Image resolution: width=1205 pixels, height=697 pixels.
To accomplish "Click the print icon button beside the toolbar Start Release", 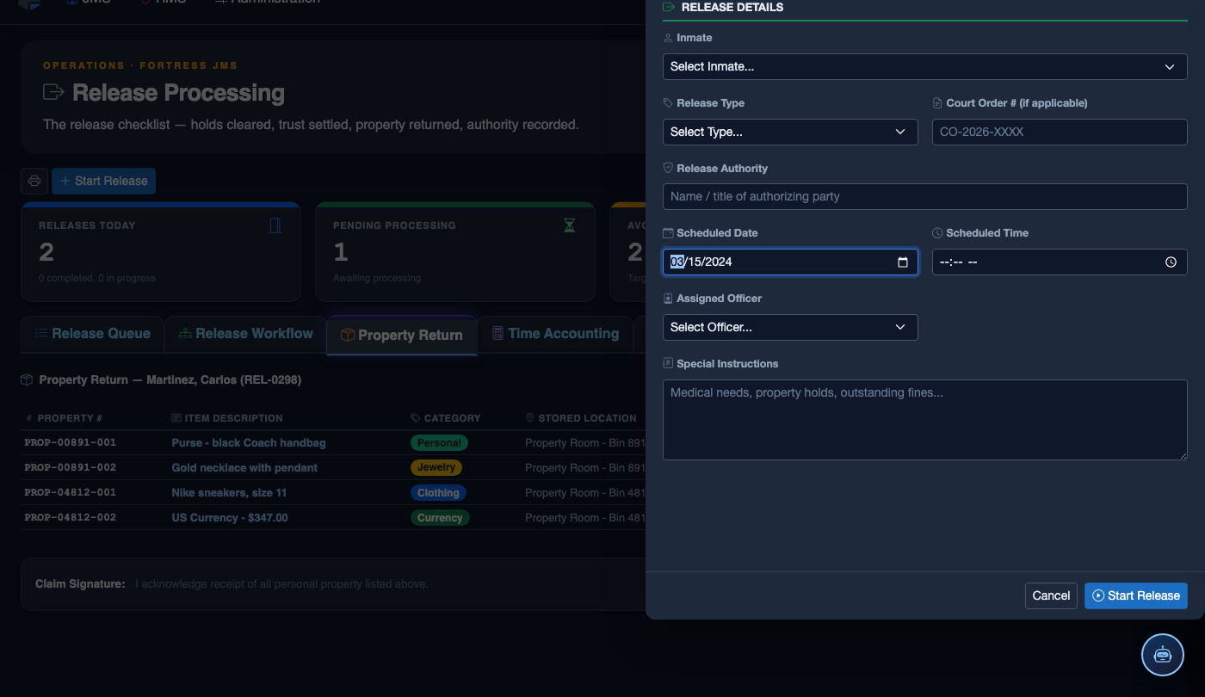I will click(34, 181).
